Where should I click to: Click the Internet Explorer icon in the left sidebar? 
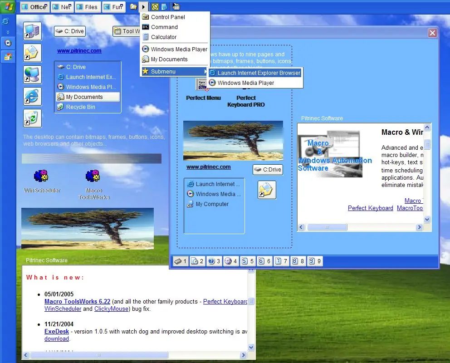point(5,21)
